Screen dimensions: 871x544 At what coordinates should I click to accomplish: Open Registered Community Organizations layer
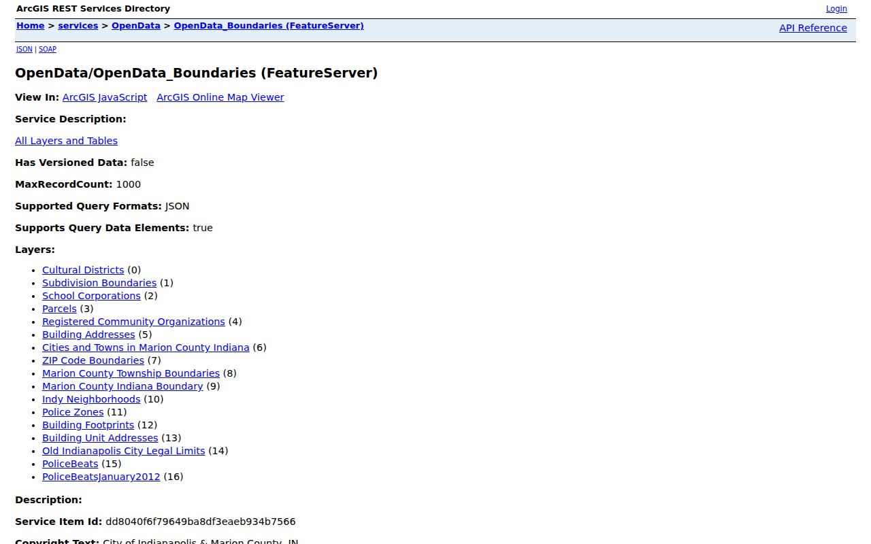[133, 322]
